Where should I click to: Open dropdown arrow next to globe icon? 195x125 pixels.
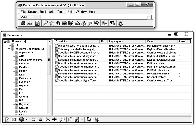tap(27, 119)
